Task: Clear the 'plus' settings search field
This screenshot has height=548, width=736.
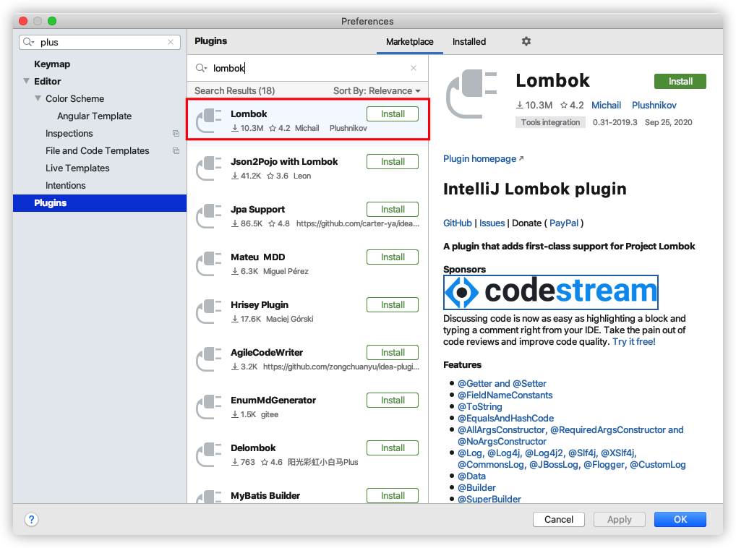Action: (x=171, y=42)
